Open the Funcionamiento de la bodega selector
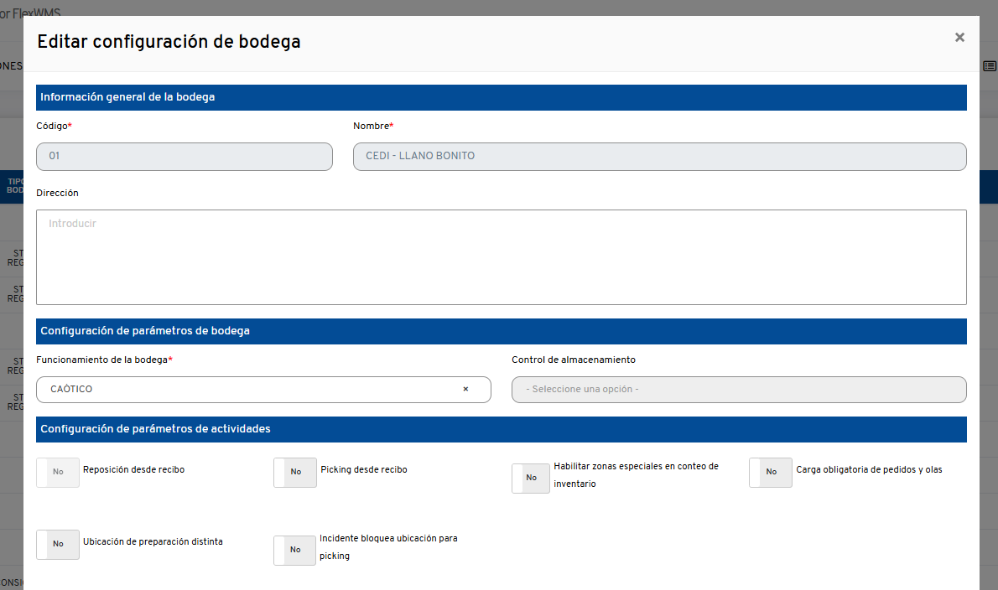The width and height of the screenshot is (998, 590). click(x=252, y=389)
